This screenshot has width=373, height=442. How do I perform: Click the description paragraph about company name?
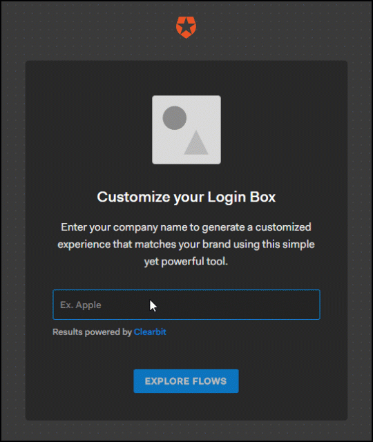[186, 244]
